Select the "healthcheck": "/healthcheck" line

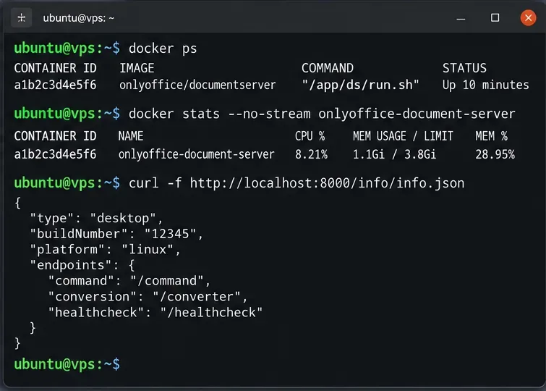coord(155,313)
